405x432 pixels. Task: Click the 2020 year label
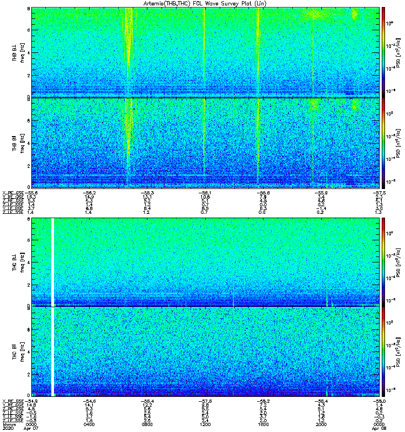[8, 428]
